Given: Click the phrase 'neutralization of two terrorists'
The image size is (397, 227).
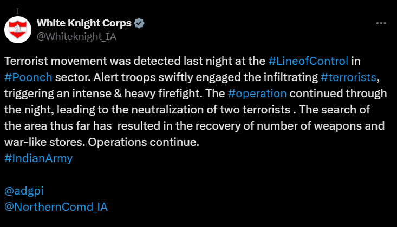Looking at the screenshot, I should coord(211,110).
